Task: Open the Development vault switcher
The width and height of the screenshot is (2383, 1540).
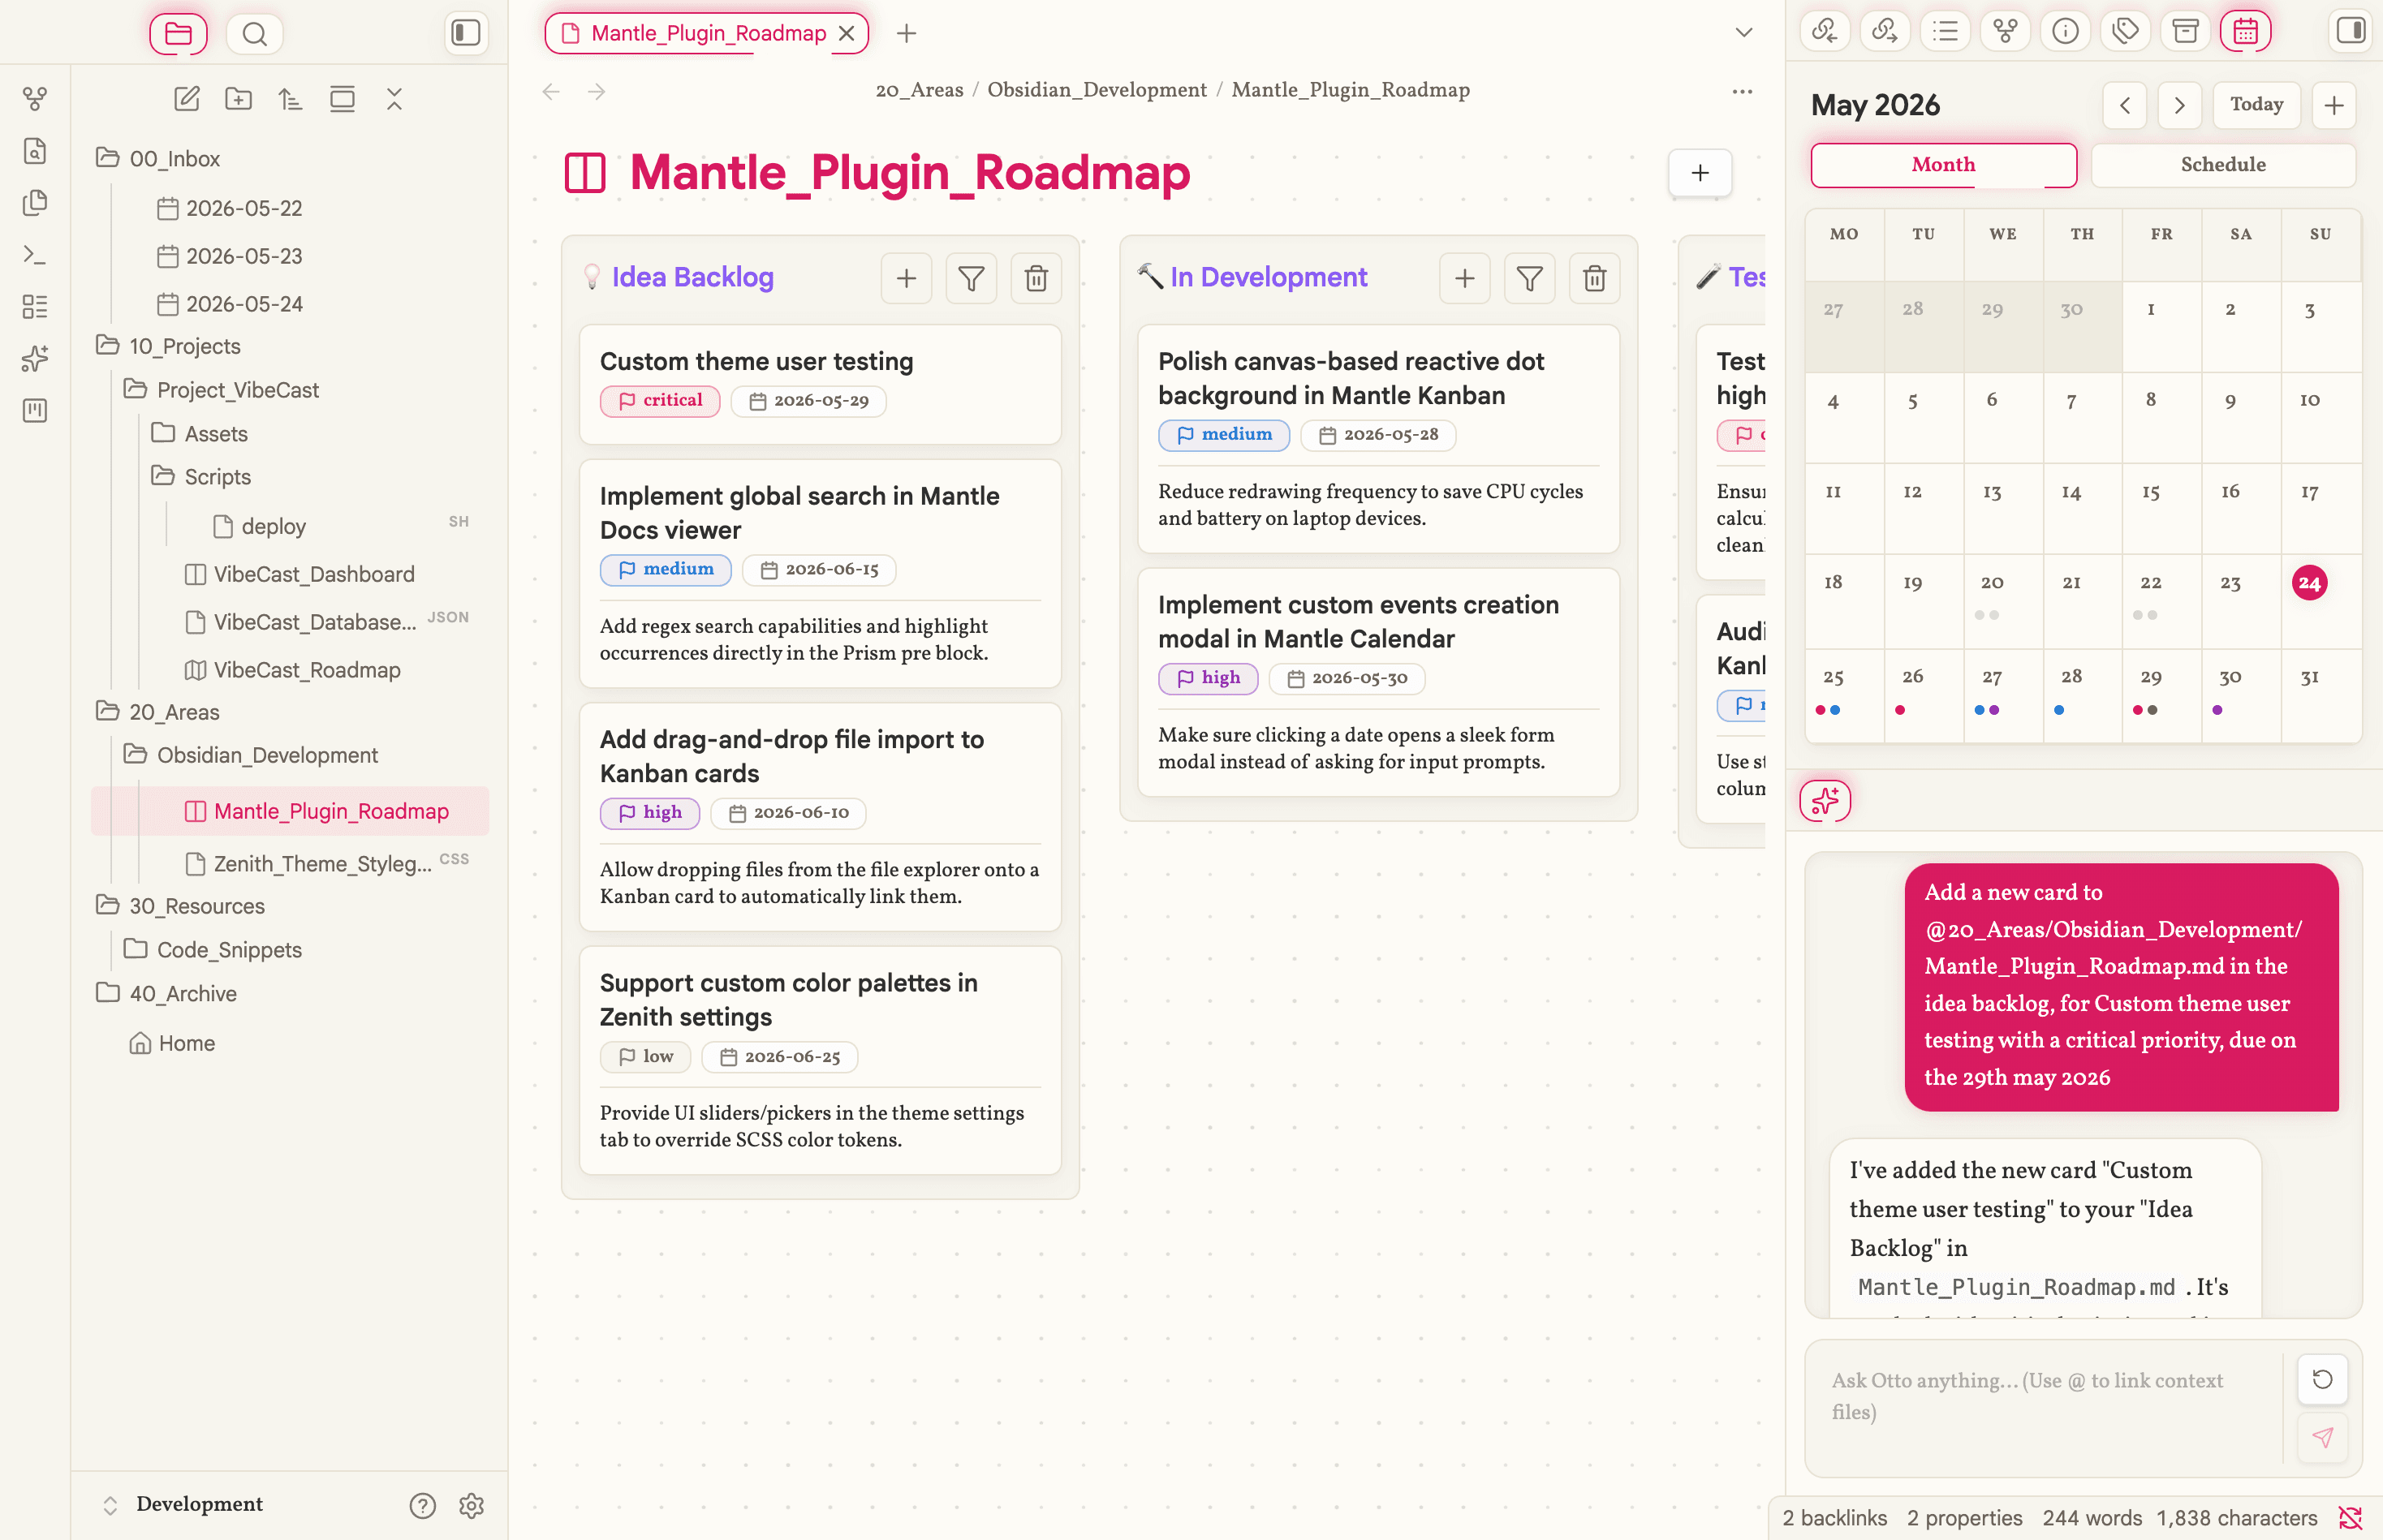Action: point(184,1504)
